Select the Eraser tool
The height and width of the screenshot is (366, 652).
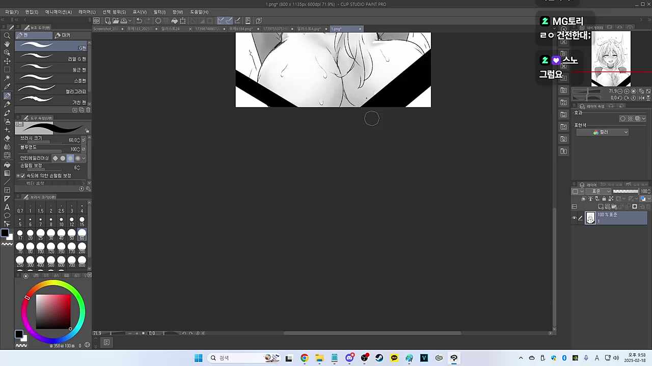[7, 138]
